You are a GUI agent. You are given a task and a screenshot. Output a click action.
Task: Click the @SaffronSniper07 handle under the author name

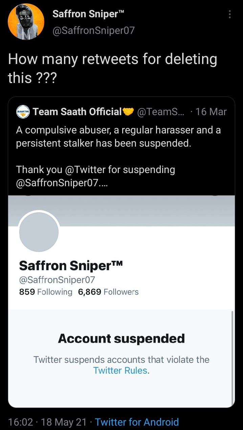(x=93, y=30)
